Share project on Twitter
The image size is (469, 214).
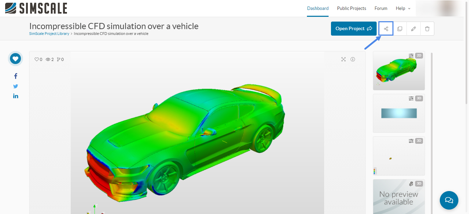pos(15,86)
